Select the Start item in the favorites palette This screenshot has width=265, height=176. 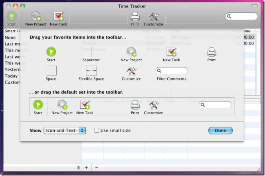(51, 55)
